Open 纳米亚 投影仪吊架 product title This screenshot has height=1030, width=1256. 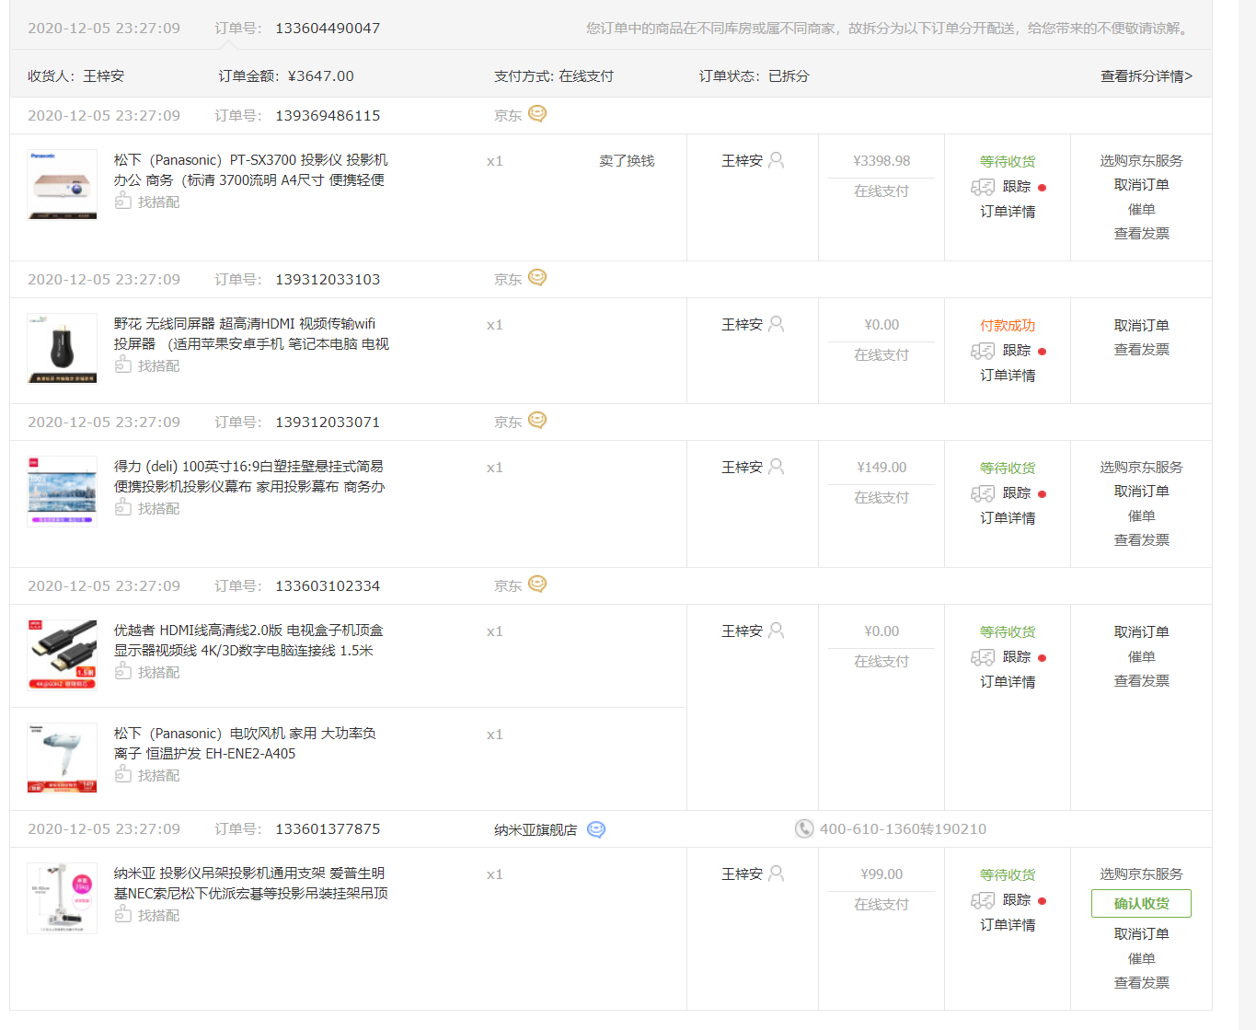click(x=251, y=884)
